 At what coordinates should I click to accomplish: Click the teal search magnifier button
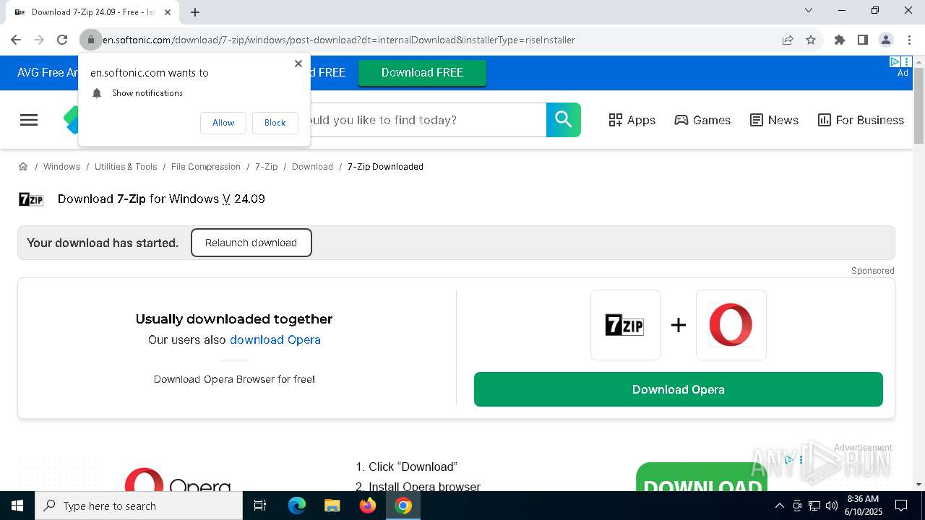(564, 120)
